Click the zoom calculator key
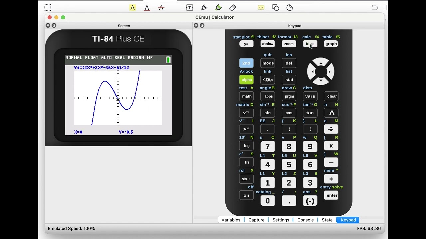 pos(289,44)
